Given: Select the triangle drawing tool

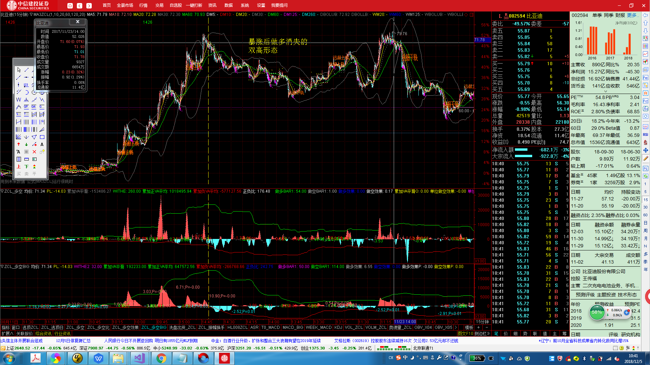Looking at the screenshot, I should click(x=34, y=137).
